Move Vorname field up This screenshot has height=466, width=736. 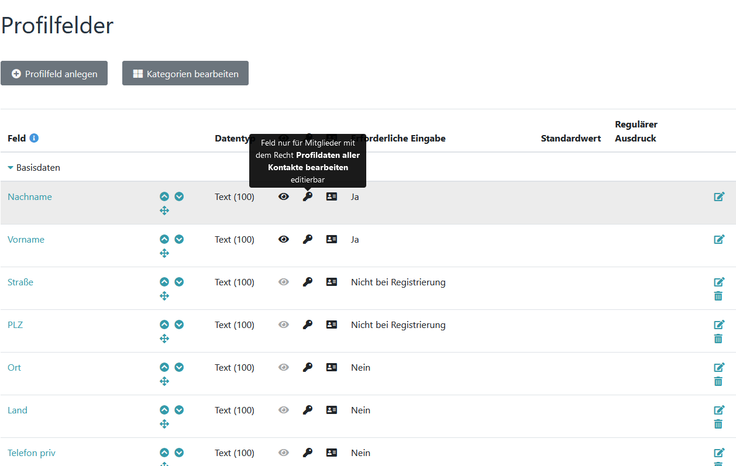pyautogui.click(x=164, y=239)
